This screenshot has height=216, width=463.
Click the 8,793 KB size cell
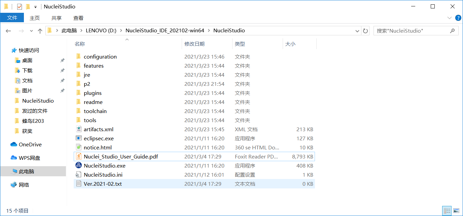tap(303, 156)
